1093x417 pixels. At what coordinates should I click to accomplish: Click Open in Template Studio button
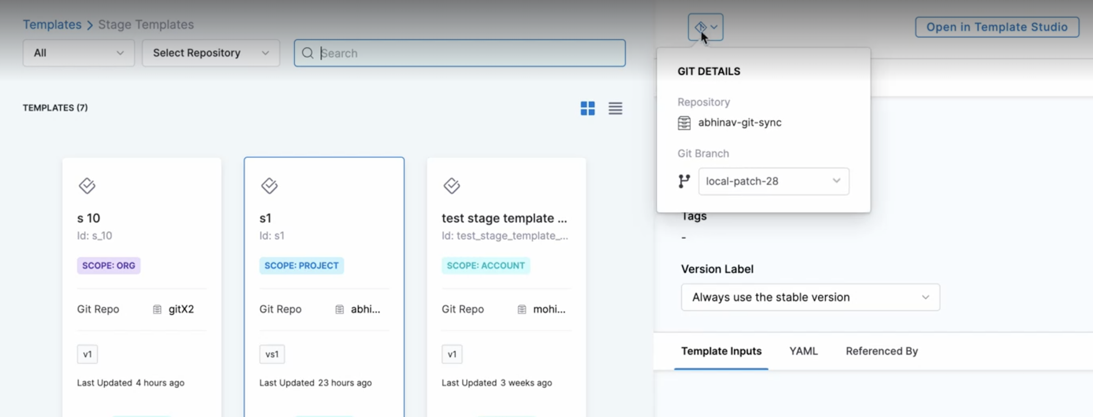[x=996, y=27]
